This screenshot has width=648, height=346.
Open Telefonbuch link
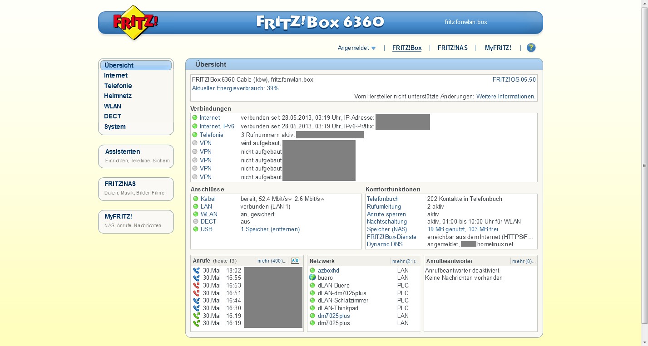click(x=383, y=199)
